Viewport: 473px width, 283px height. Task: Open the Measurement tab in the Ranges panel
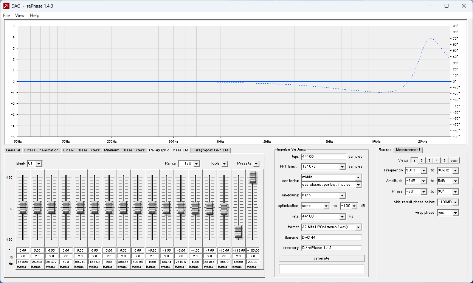[408, 150]
